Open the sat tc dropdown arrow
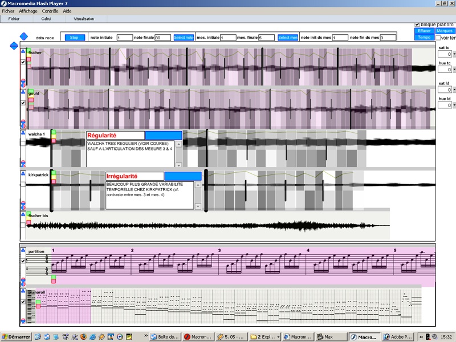Image resolution: width=456 pixels, height=342 pixels. coord(454,55)
